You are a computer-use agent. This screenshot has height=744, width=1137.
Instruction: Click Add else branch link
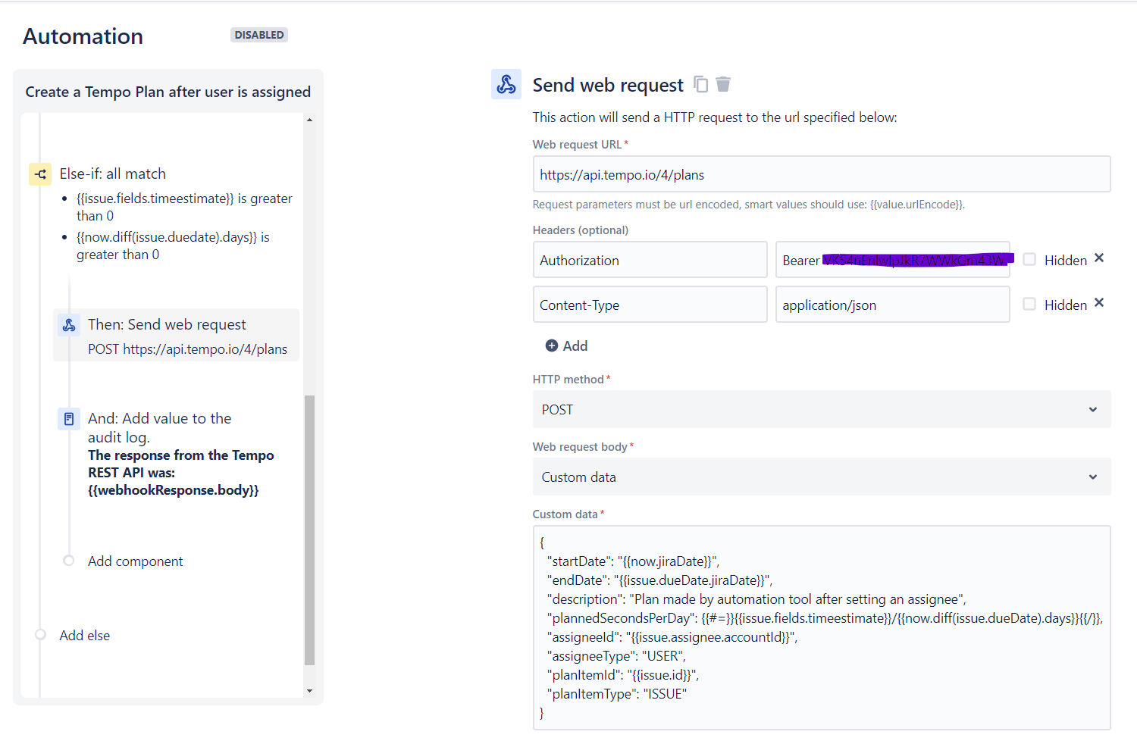tap(85, 636)
